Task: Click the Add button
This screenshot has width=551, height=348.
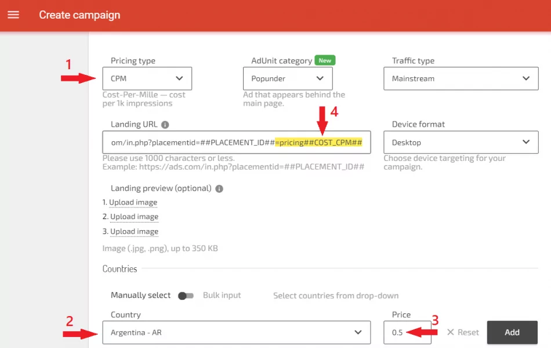Action: (512, 332)
